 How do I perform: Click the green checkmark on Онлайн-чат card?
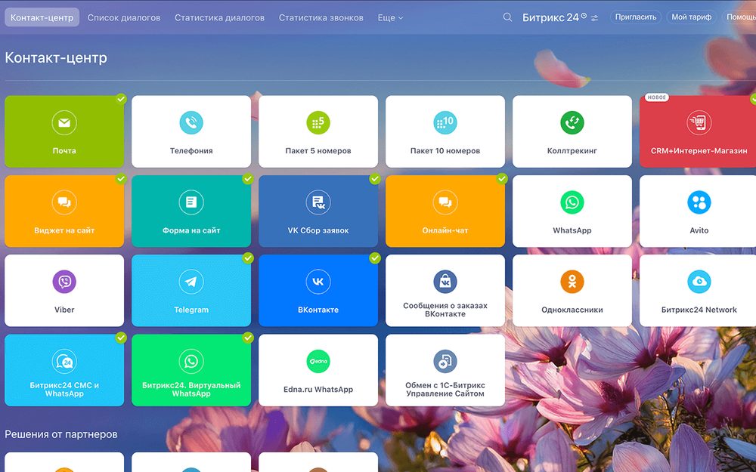point(502,179)
